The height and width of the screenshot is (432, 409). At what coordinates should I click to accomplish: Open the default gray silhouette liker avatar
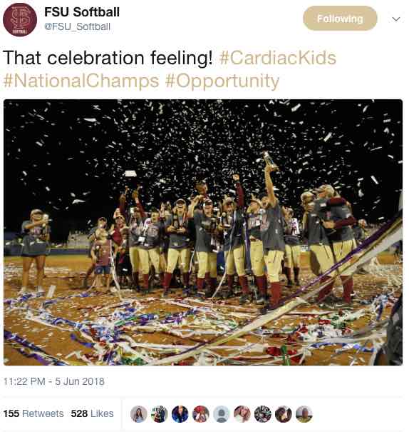pyautogui.click(x=222, y=414)
